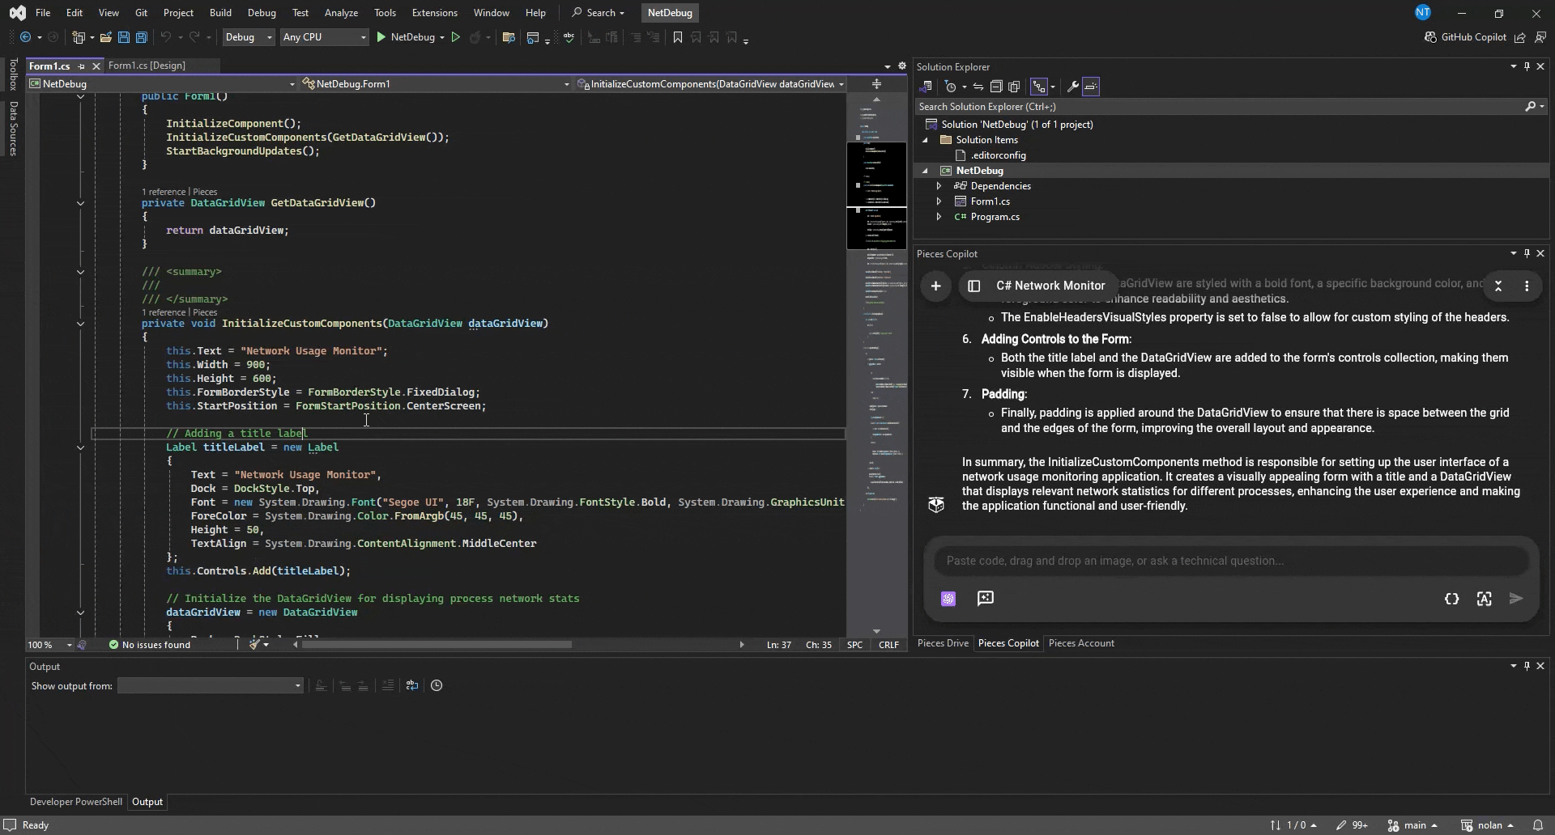Switch to the Pieces Account tab

pyautogui.click(x=1081, y=643)
